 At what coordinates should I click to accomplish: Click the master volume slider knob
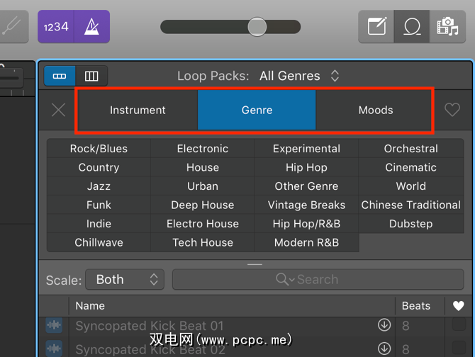tap(257, 27)
